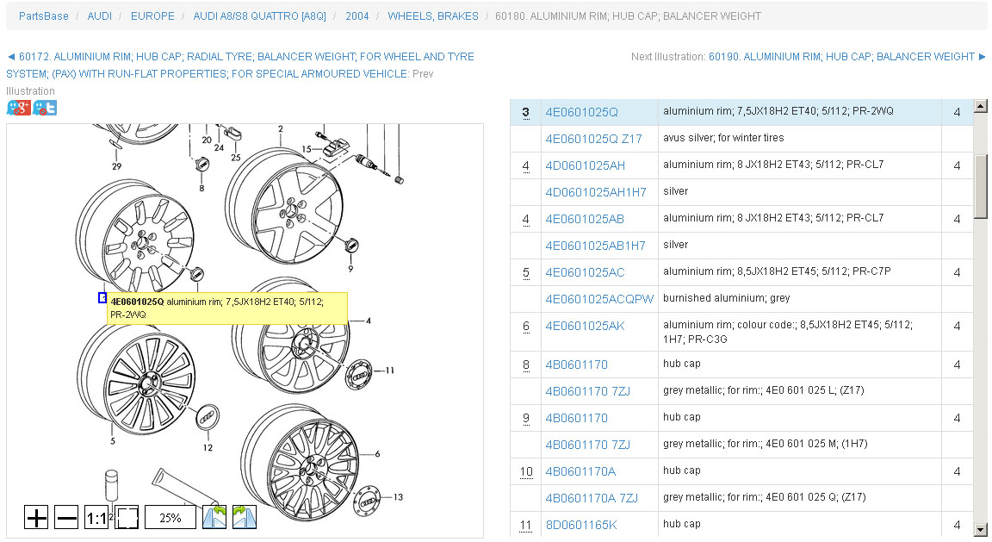The width and height of the screenshot is (992, 542).
Task: Zoom out of the illustration with minus button
Action: click(x=66, y=517)
